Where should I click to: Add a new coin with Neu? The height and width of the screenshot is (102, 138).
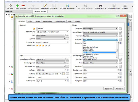click(17, 7)
